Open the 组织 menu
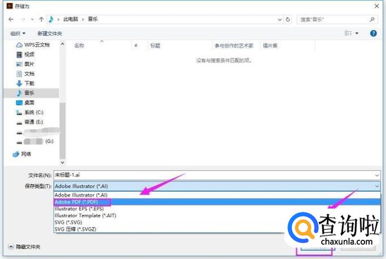Viewport: 386px width, 259px height. coord(18,33)
